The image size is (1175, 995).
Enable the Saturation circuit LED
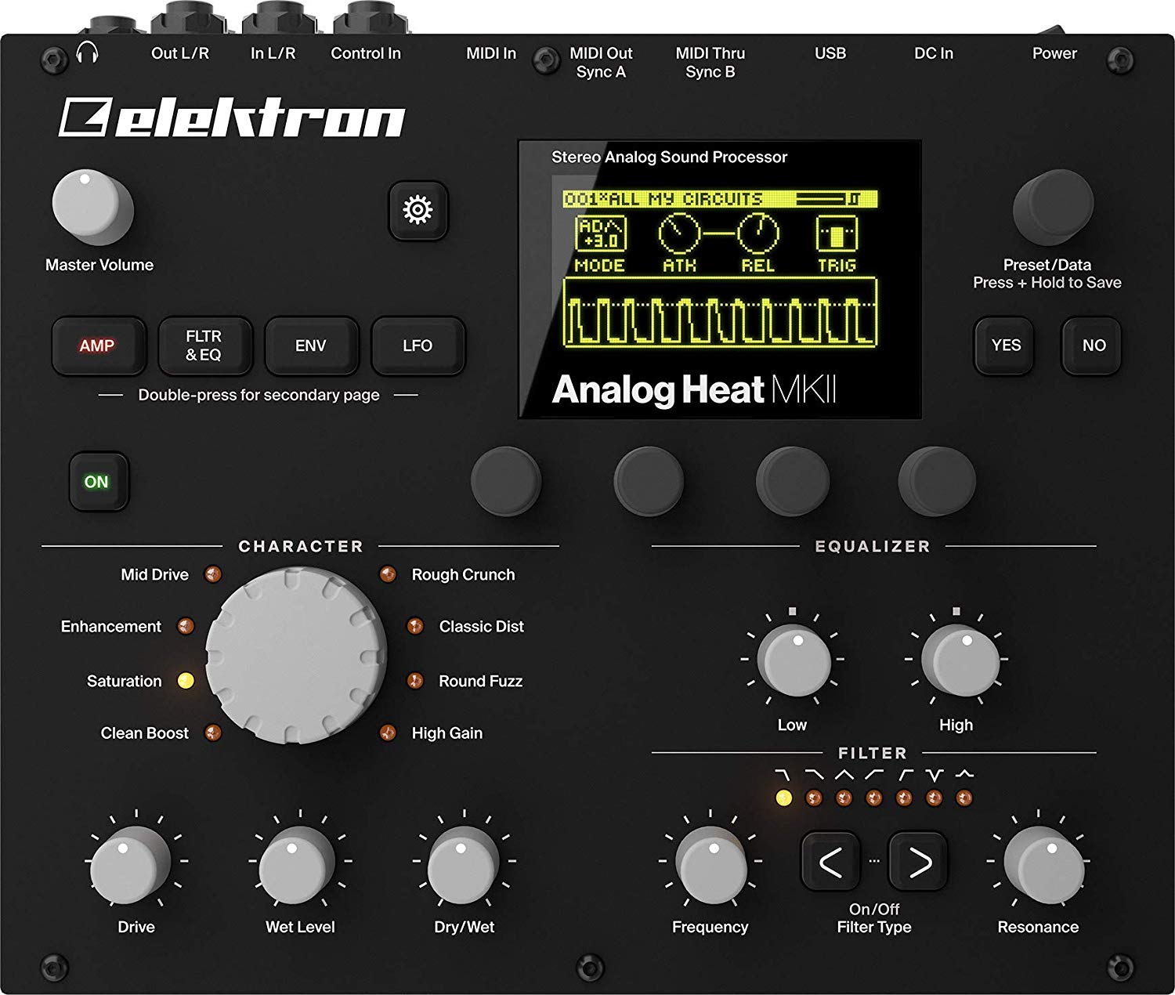click(x=187, y=681)
